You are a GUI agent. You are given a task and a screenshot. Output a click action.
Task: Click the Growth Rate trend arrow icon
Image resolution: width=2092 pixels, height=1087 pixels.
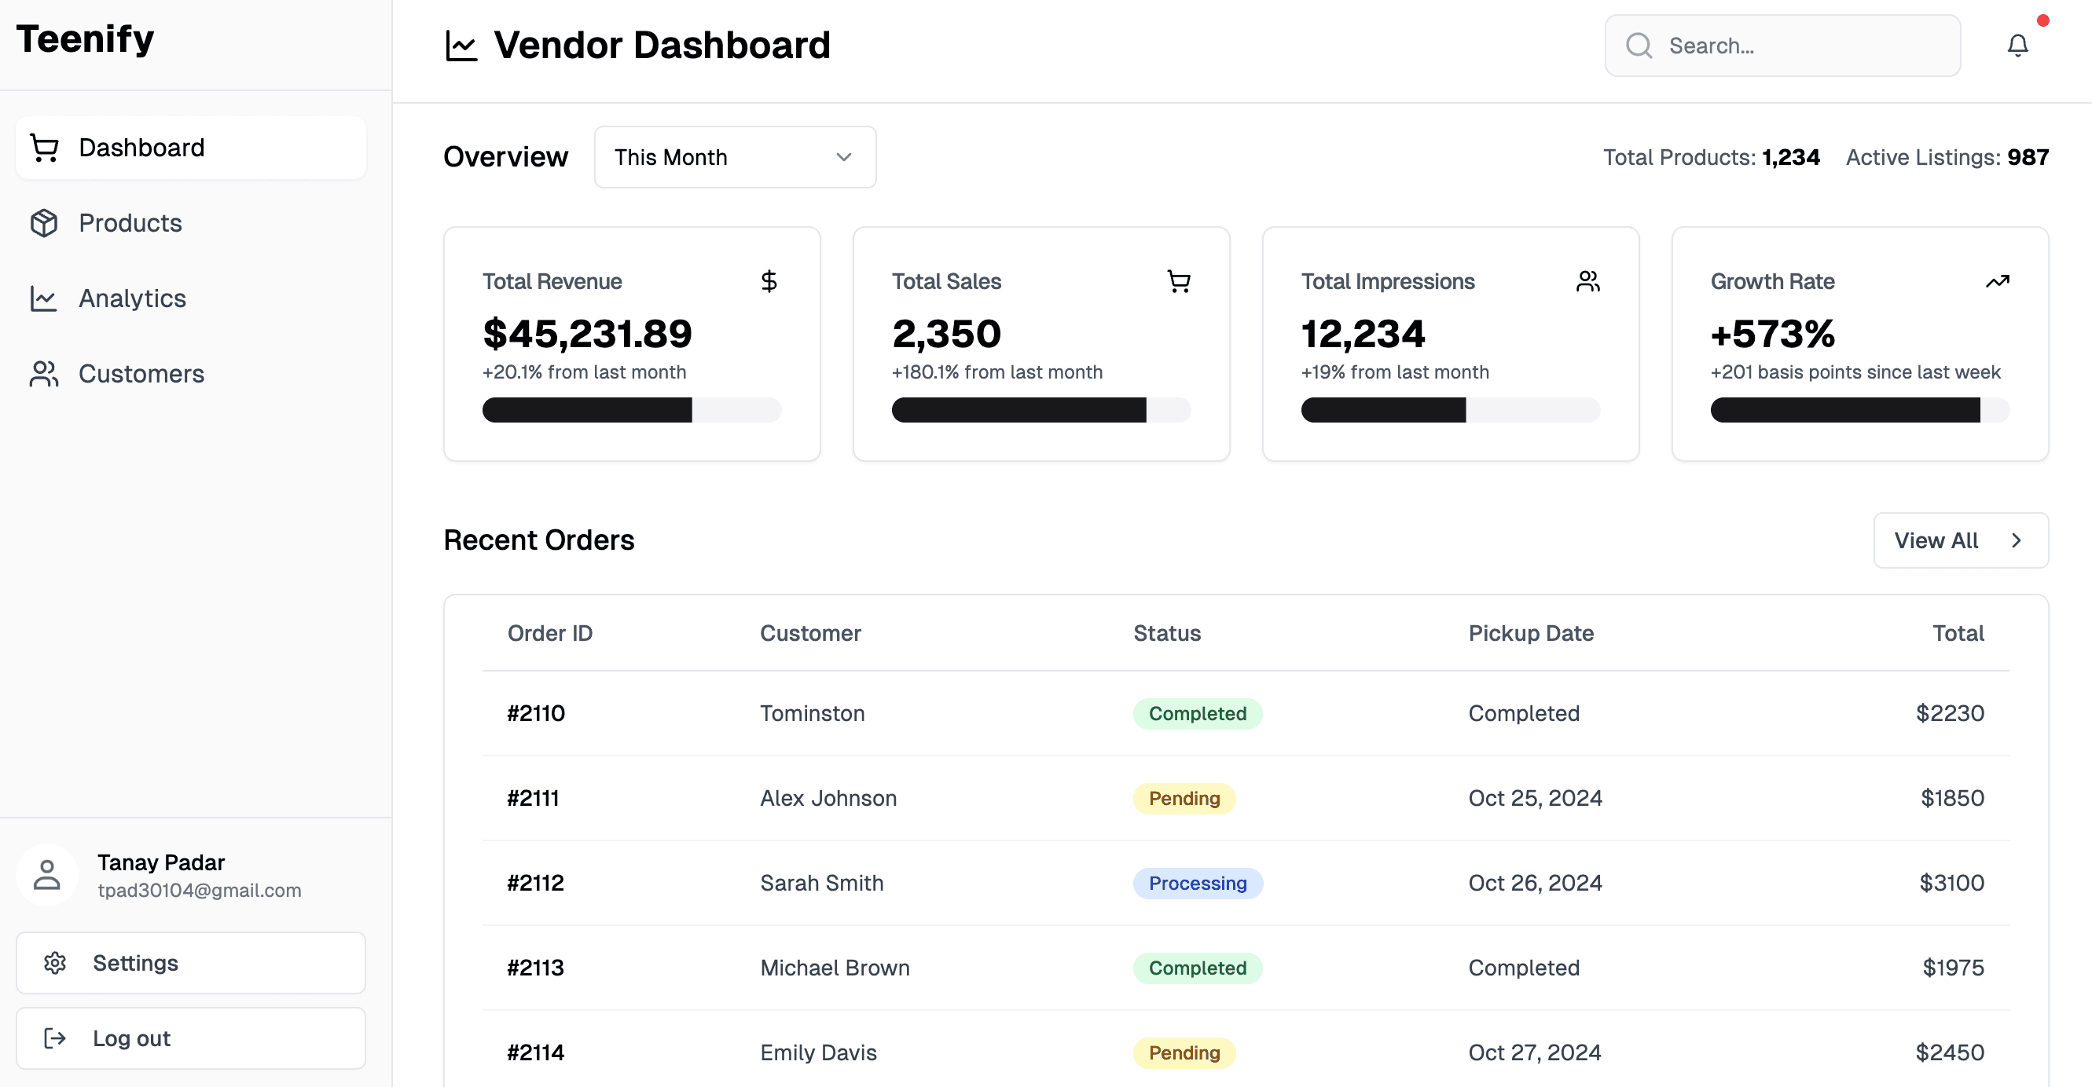coord(1998,280)
